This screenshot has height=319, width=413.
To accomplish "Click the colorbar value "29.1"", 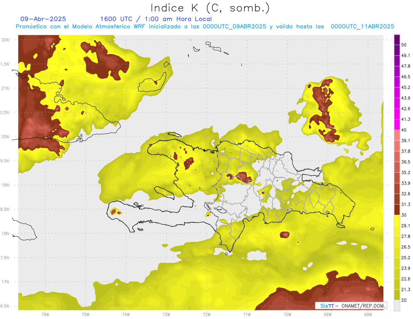I will [x=406, y=226].
